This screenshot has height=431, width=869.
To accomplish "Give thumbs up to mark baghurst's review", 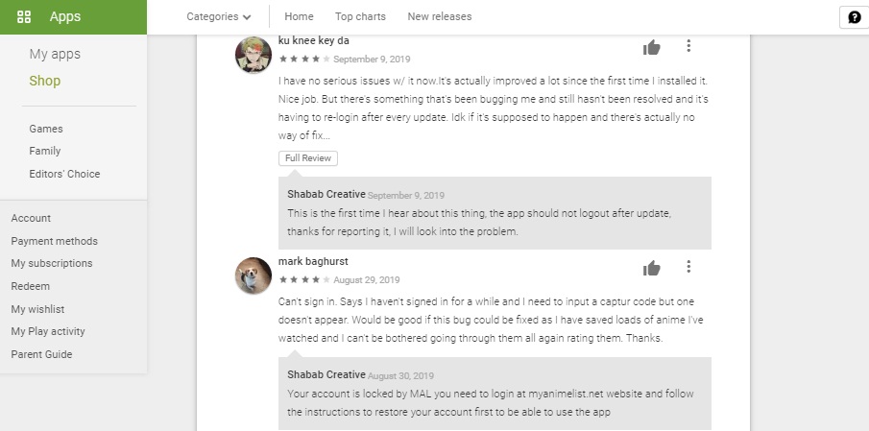I will pyautogui.click(x=652, y=269).
